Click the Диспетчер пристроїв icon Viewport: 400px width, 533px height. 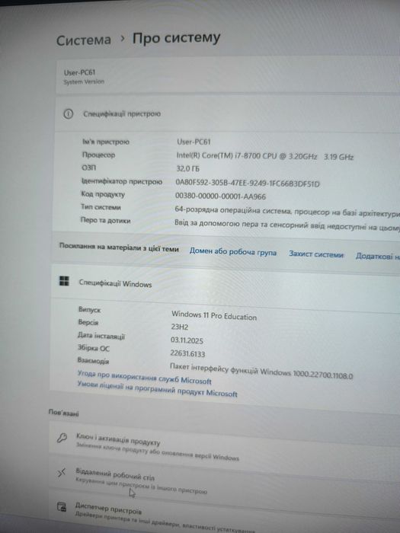click(x=62, y=507)
